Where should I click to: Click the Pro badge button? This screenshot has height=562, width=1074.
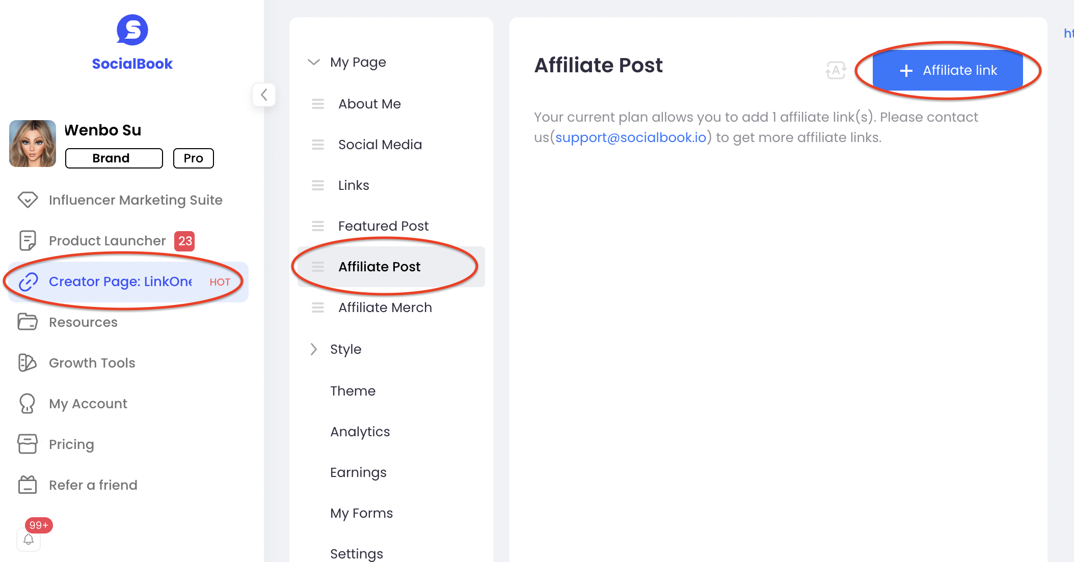(194, 158)
